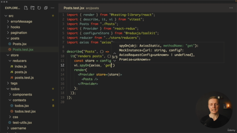Expand the tags folder
237x133 pixels.
[8, 83]
